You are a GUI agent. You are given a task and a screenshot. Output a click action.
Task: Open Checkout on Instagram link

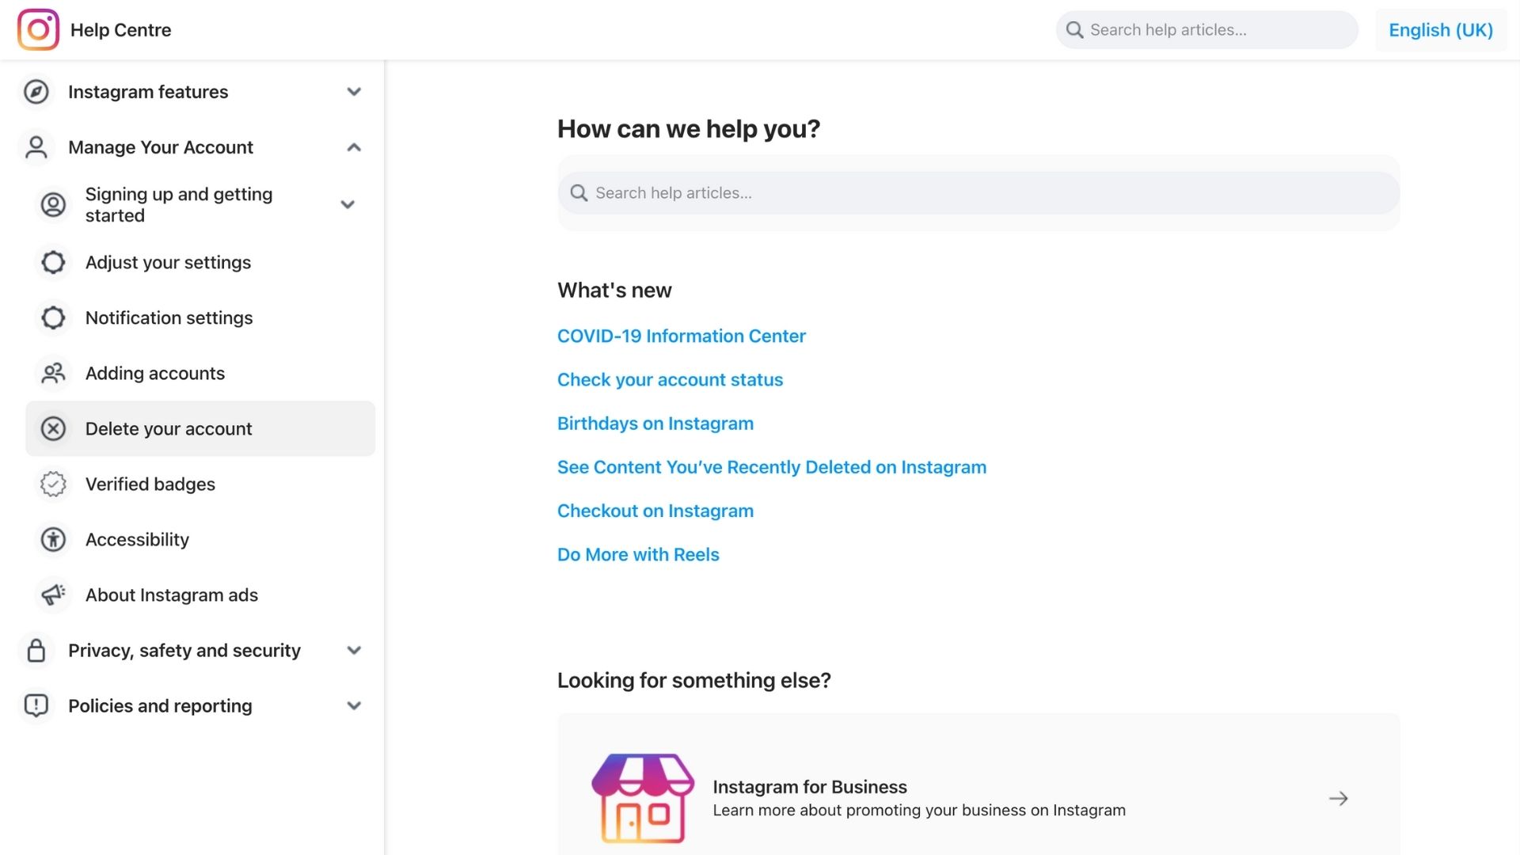coord(655,511)
